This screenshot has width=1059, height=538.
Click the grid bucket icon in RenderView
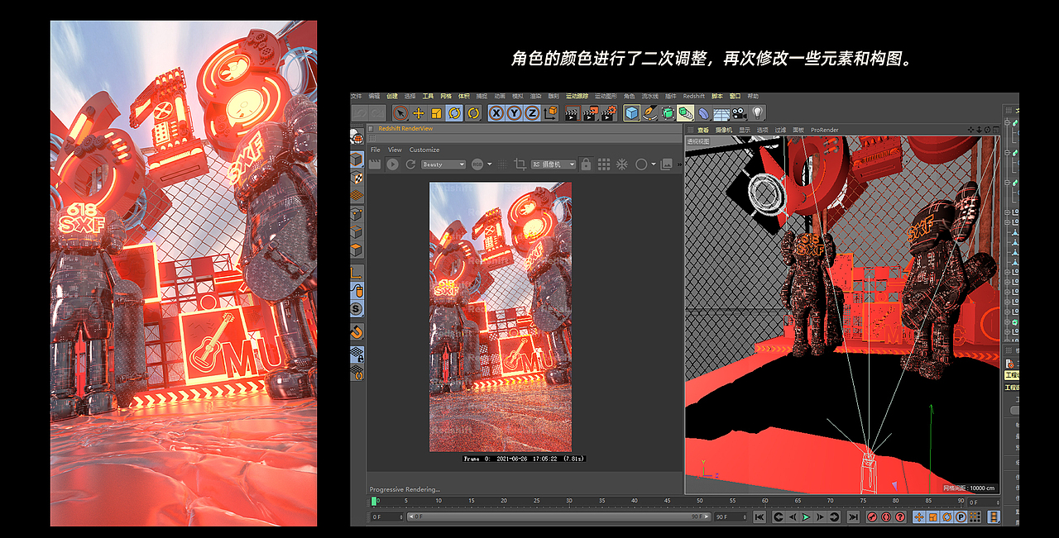[604, 164]
